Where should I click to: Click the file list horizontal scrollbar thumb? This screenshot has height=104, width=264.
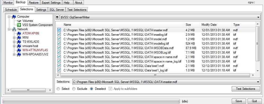(155, 75)
